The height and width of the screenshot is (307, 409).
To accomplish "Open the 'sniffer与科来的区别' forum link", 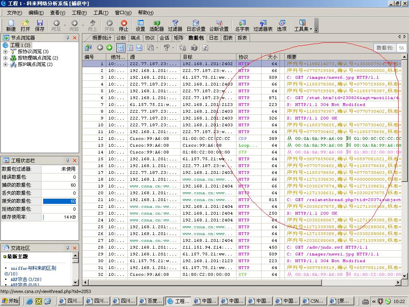I will coord(33,268).
